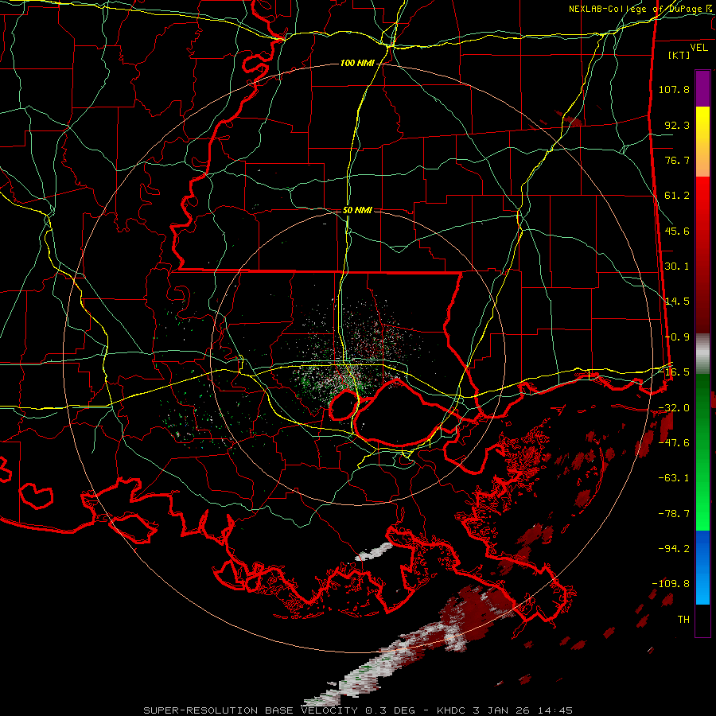Click the gray velocity streak near the southern coast
This screenshot has height=716, width=716.
coord(374,551)
